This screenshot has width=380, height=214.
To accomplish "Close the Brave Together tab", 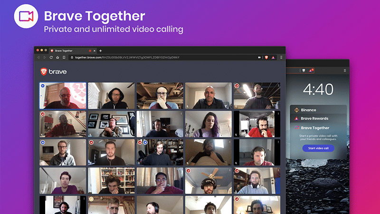I will tap(95, 51).
